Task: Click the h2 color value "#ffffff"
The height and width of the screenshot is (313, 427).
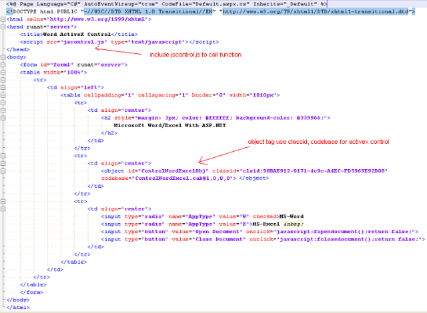Action: point(217,118)
